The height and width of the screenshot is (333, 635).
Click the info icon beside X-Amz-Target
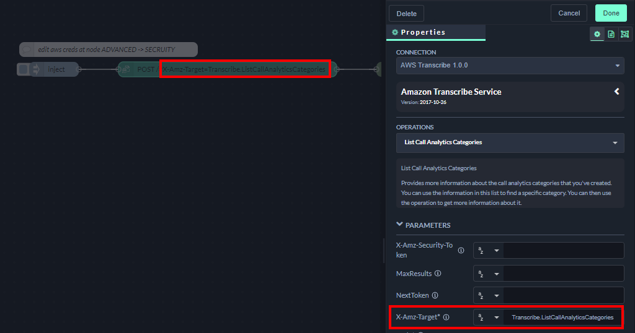446,317
